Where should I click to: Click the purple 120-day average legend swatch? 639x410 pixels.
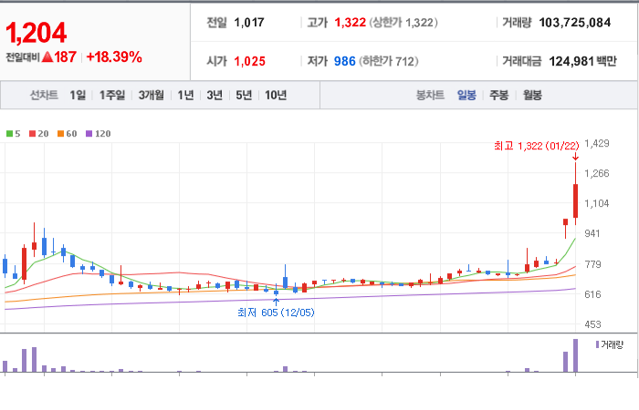pyautogui.click(x=89, y=133)
